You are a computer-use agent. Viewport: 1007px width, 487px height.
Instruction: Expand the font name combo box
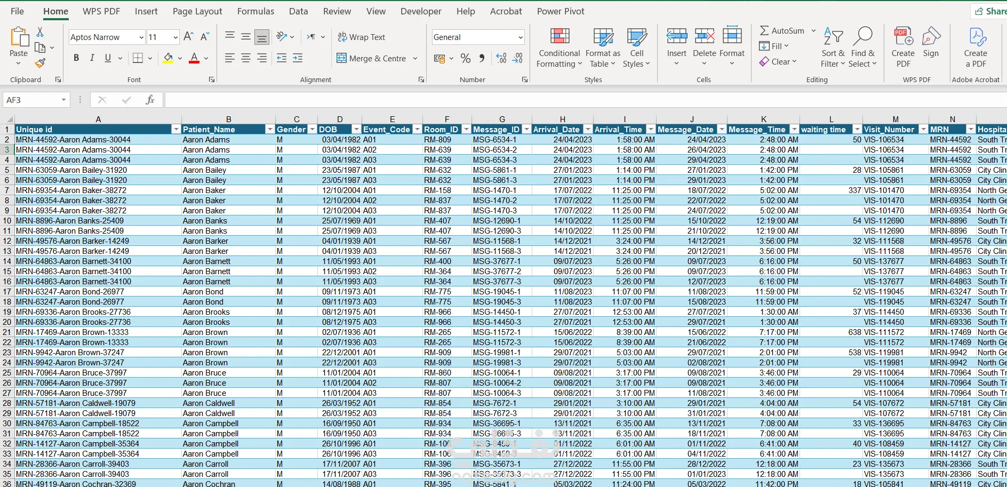(x=141, y=37)
